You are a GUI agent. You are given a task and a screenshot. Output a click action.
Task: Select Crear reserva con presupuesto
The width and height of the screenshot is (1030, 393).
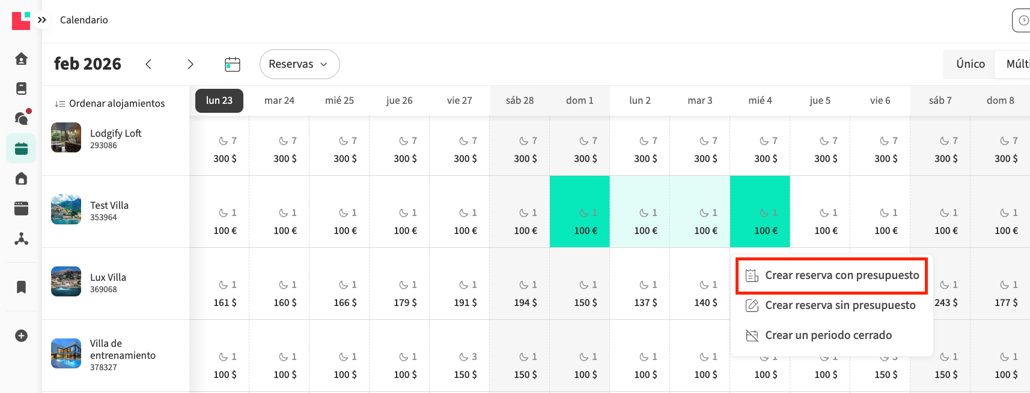832,275
